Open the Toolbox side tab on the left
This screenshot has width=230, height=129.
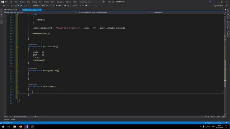(x=2, y=22)
